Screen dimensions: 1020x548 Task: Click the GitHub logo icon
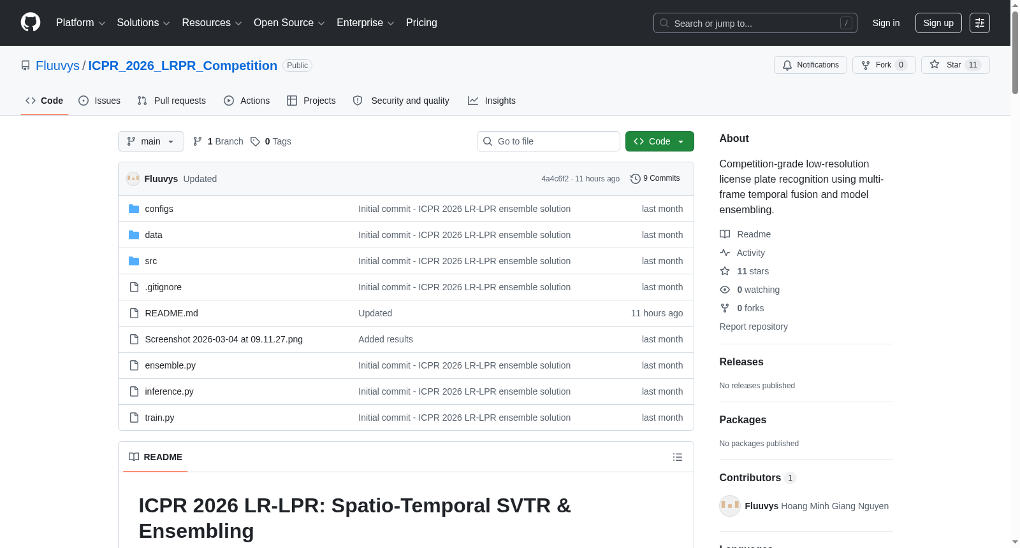31,23
